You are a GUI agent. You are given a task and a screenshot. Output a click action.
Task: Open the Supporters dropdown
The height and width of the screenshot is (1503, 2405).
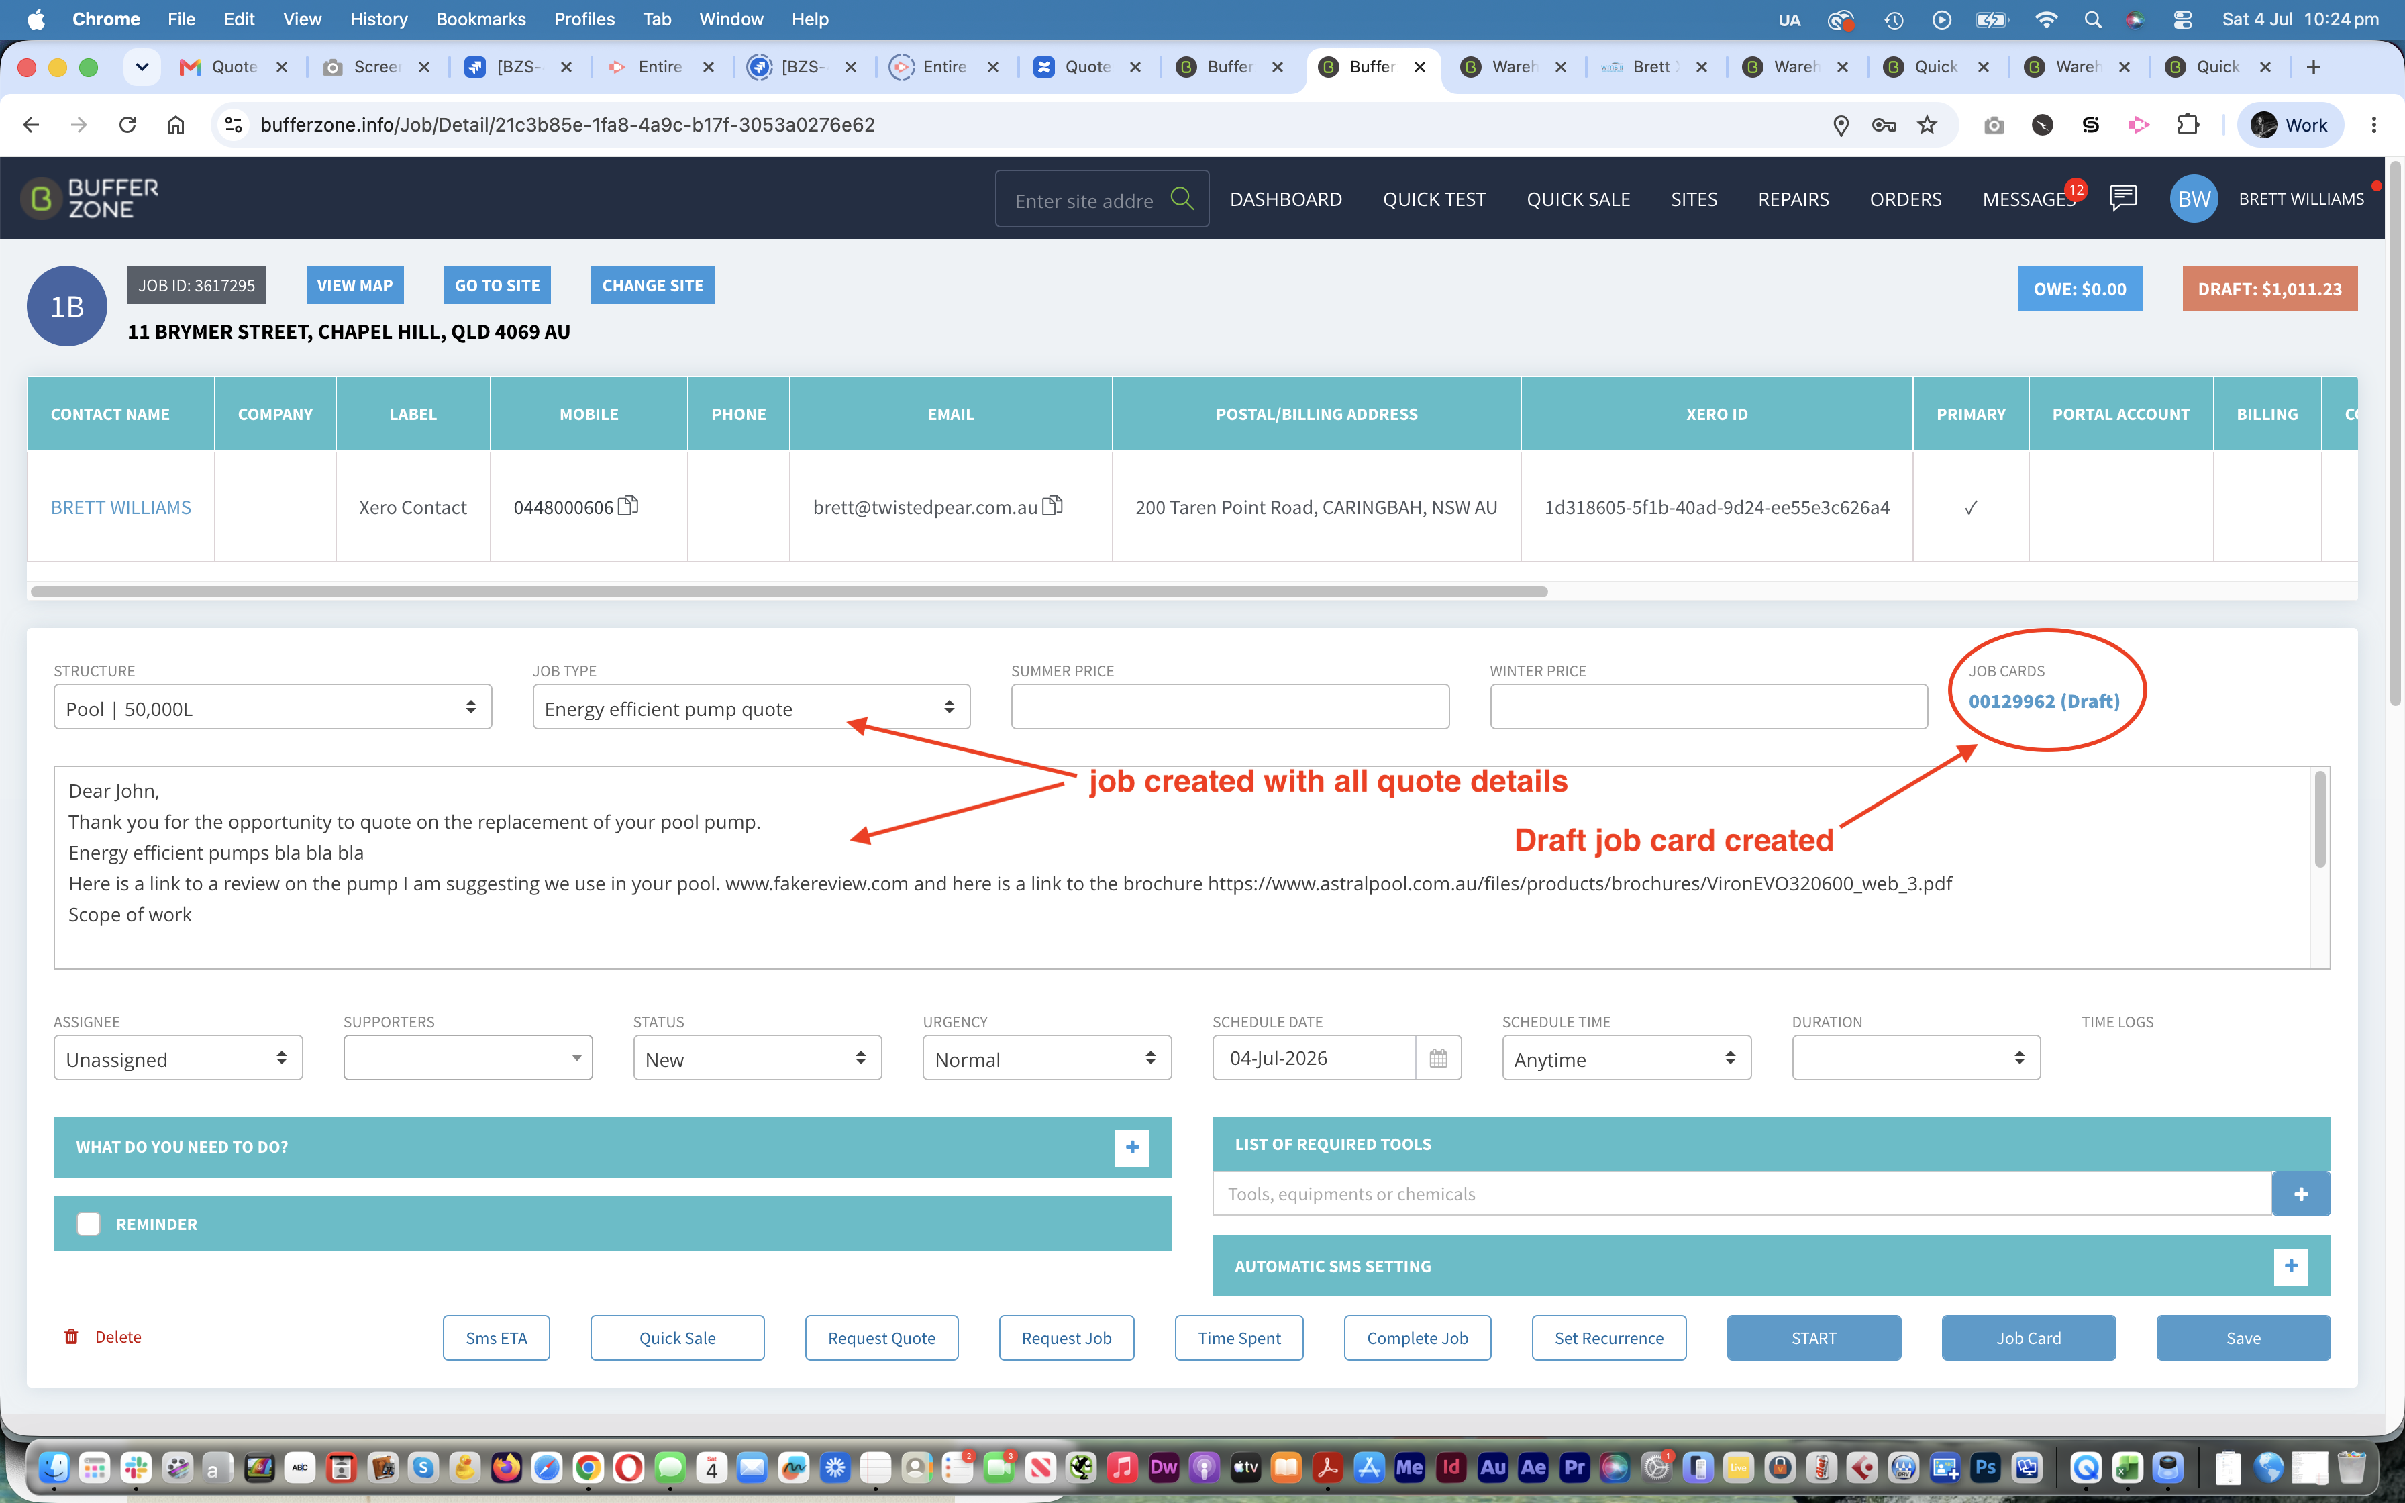coord(467,1057)
